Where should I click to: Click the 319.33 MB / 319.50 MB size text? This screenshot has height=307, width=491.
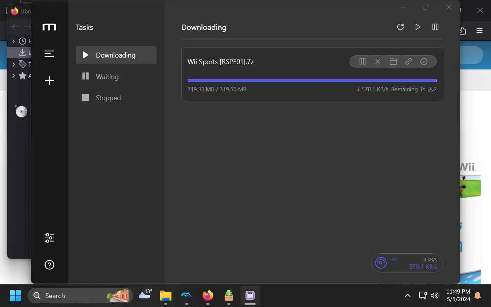[217, 89]
